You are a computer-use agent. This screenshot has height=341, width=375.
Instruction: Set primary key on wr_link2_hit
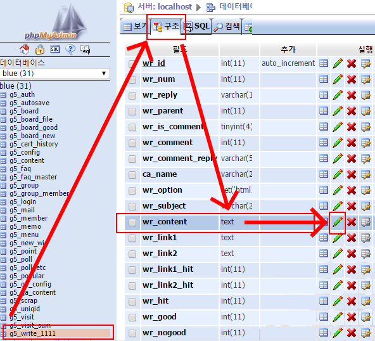[365, 285]
